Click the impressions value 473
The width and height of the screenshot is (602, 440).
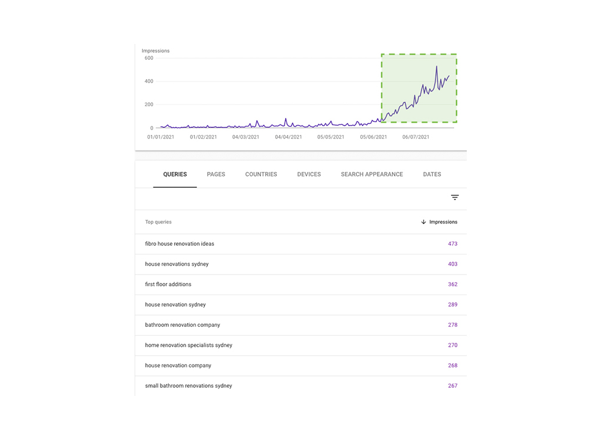(453, 243)
